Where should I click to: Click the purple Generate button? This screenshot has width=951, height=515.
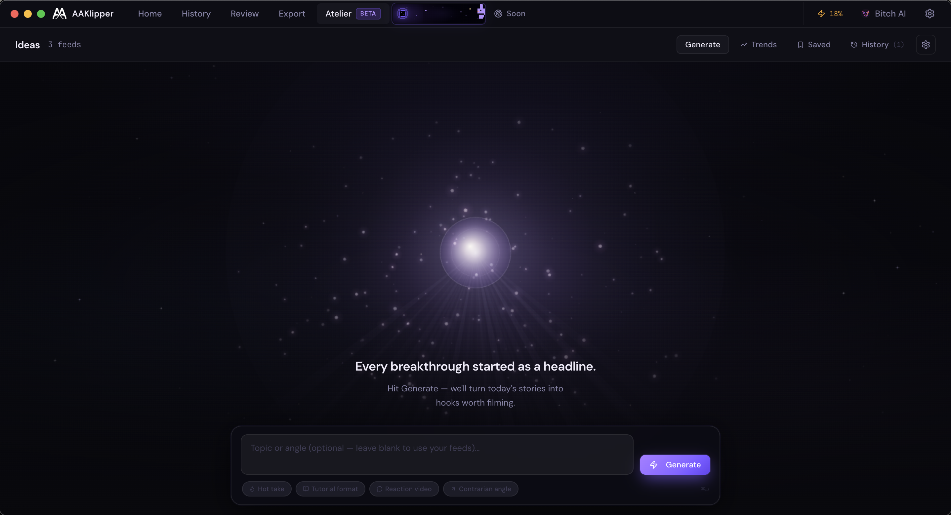pos(675,465)
